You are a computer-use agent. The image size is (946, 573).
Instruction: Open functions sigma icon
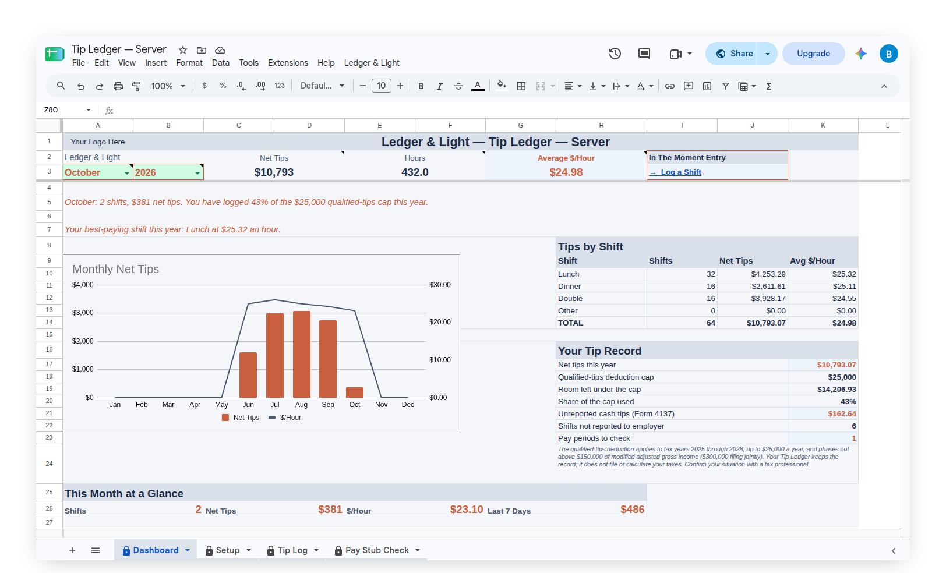tap(769, 86)
